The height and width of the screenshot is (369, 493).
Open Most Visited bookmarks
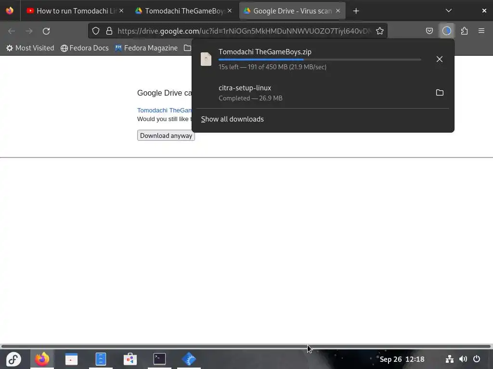[x=30, y=48]
